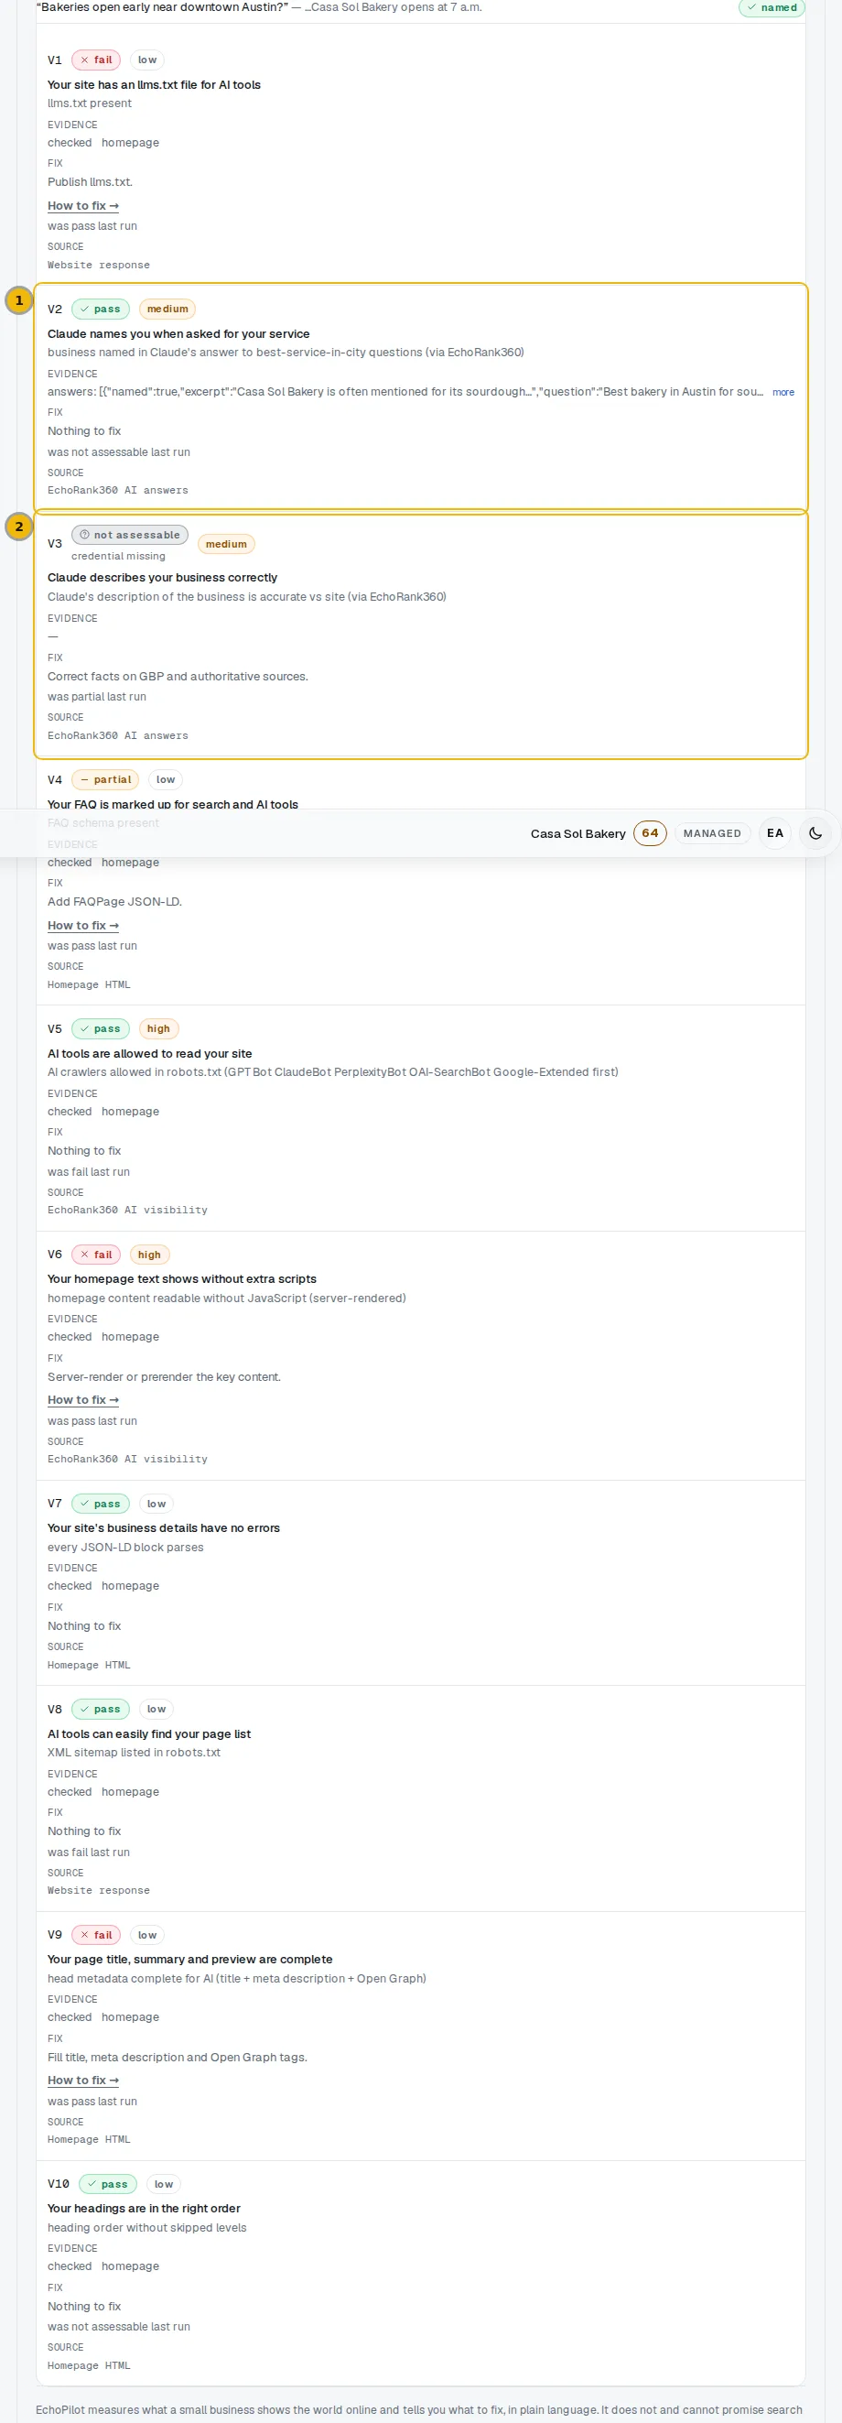Select title 'Your headings are in the right order'
842x2423 pixels.
(144, 2208)
